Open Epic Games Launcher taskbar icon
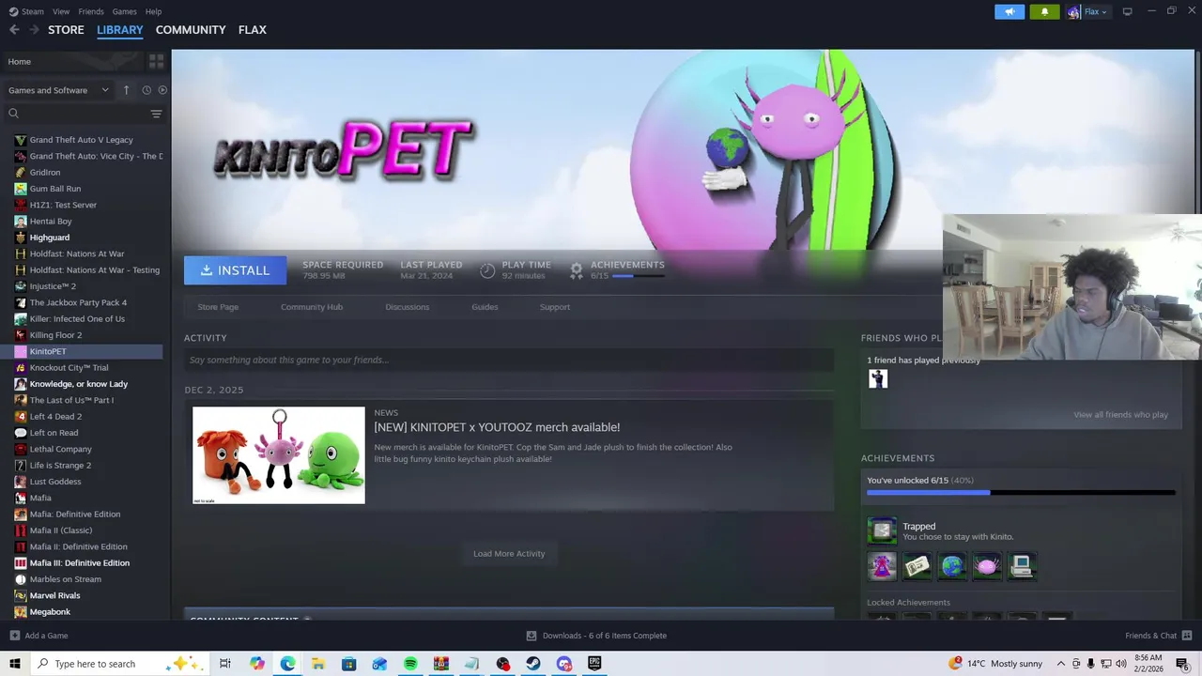 click(x=594, y=664)
